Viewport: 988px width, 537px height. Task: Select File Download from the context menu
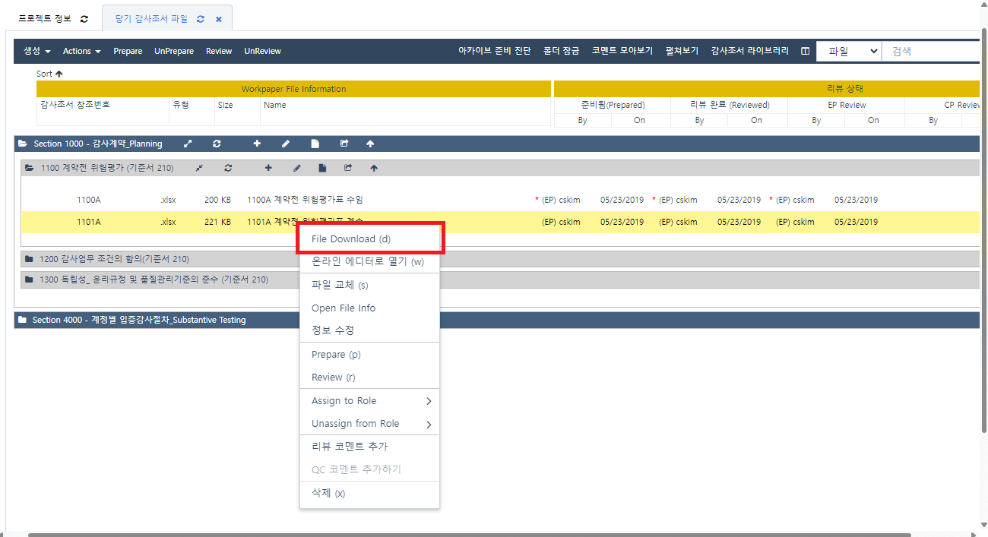[350, 238]
